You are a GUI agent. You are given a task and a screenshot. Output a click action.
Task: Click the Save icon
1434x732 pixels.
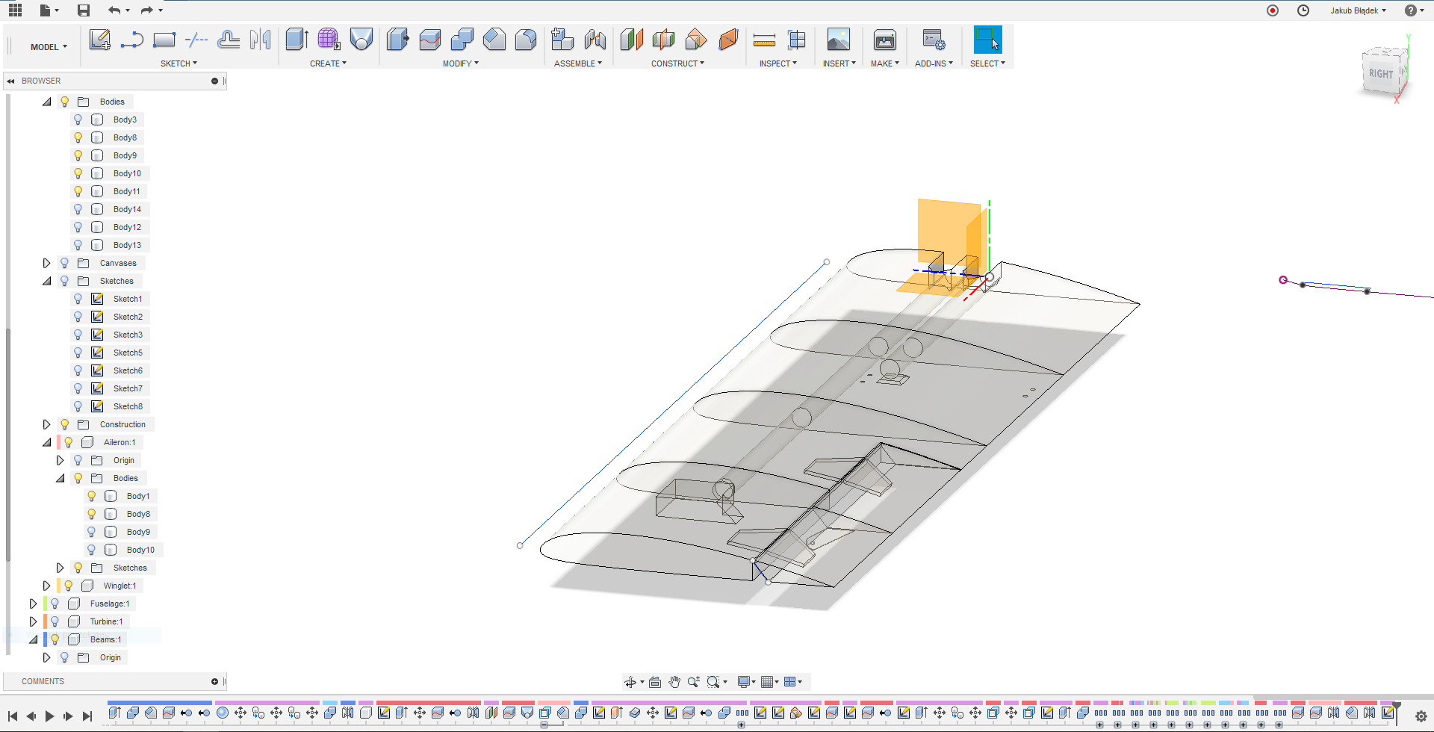84,10
